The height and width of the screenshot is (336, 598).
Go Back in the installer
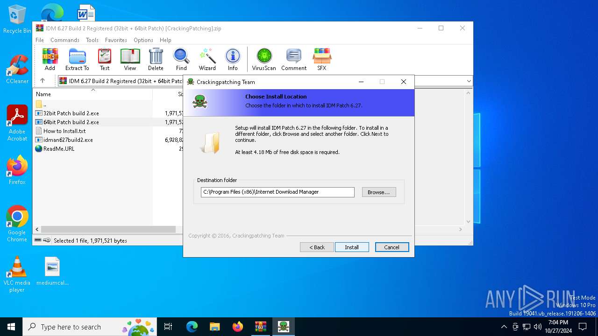click(x=317, y=247)
